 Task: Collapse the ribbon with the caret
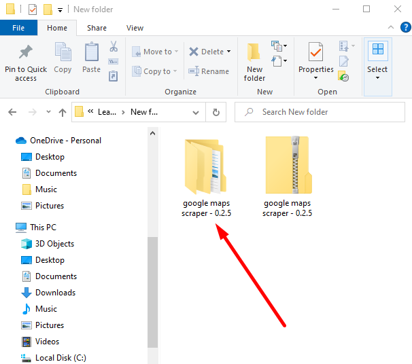[x=391, y=27]
